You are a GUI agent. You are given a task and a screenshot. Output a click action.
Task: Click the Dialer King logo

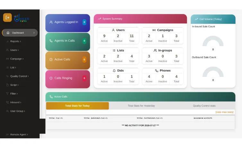[21, 18]
